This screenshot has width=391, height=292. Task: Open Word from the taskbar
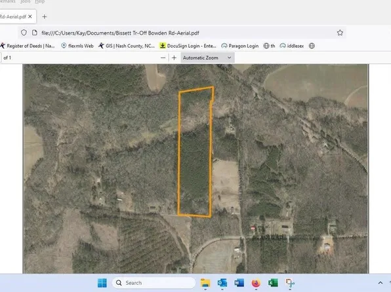click(x=239, y=283)
